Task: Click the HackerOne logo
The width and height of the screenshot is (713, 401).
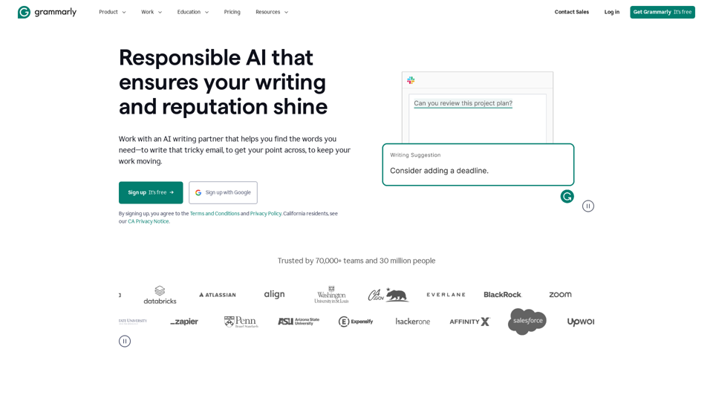Action: coord(412,322)
